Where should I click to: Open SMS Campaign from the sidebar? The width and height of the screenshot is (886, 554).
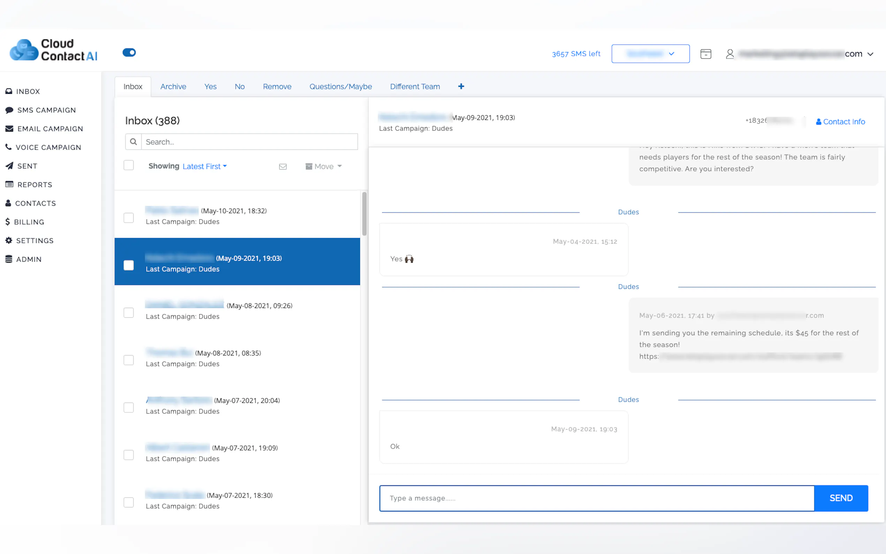point(46,110)
